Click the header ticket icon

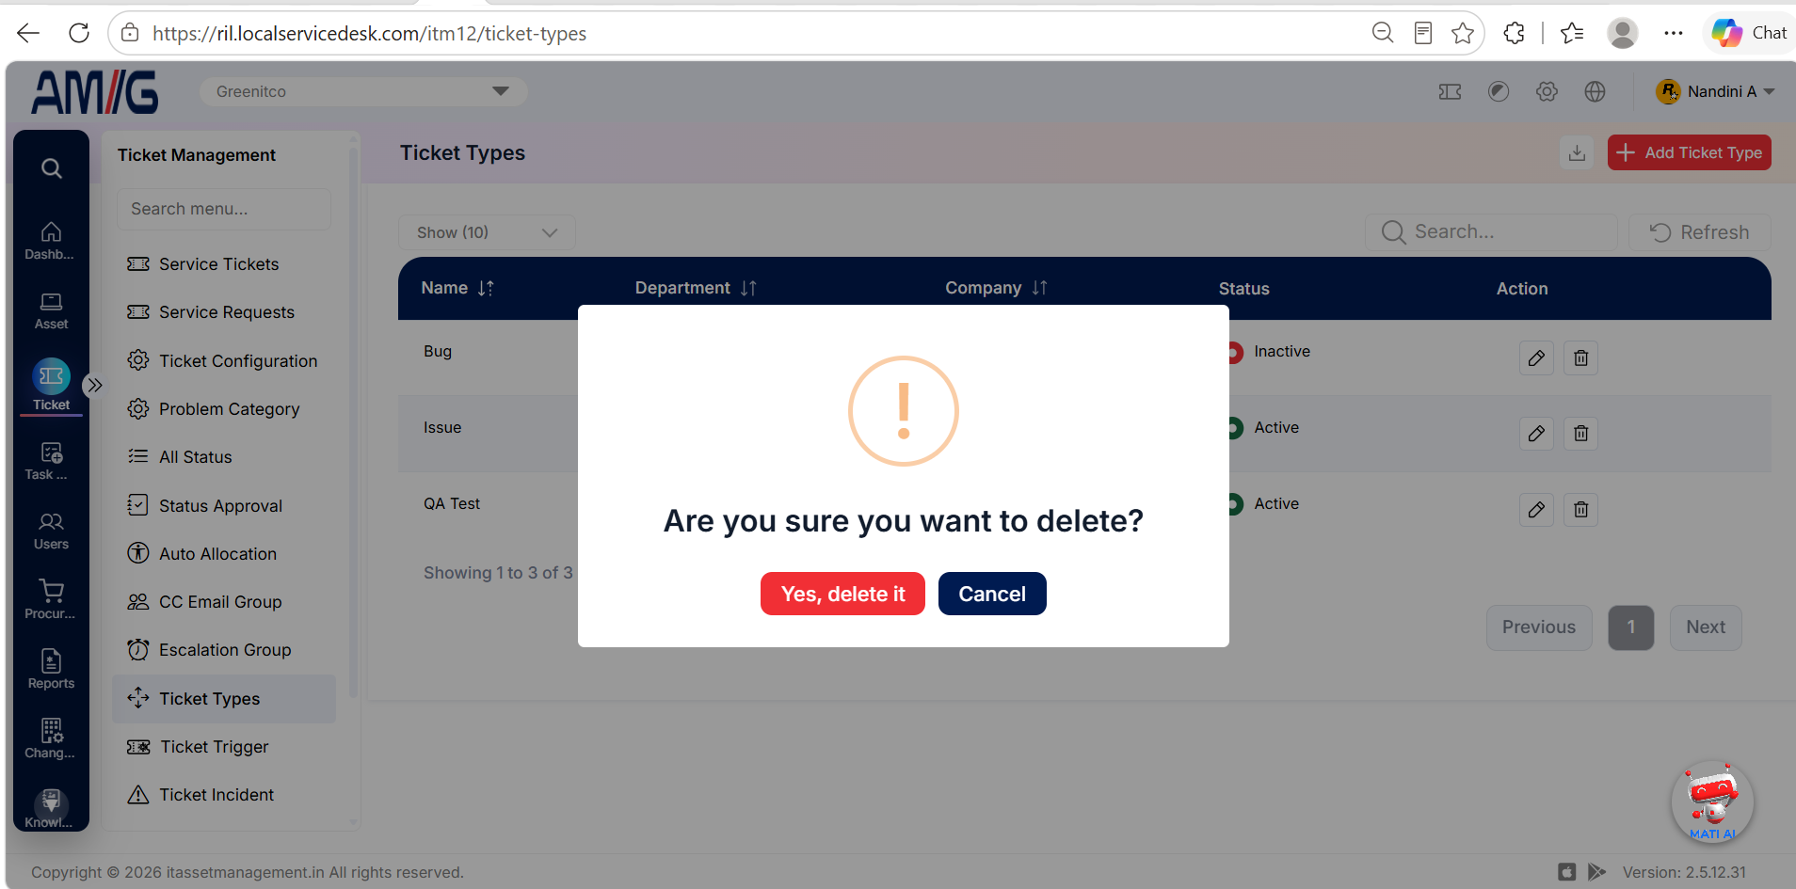1450,91
